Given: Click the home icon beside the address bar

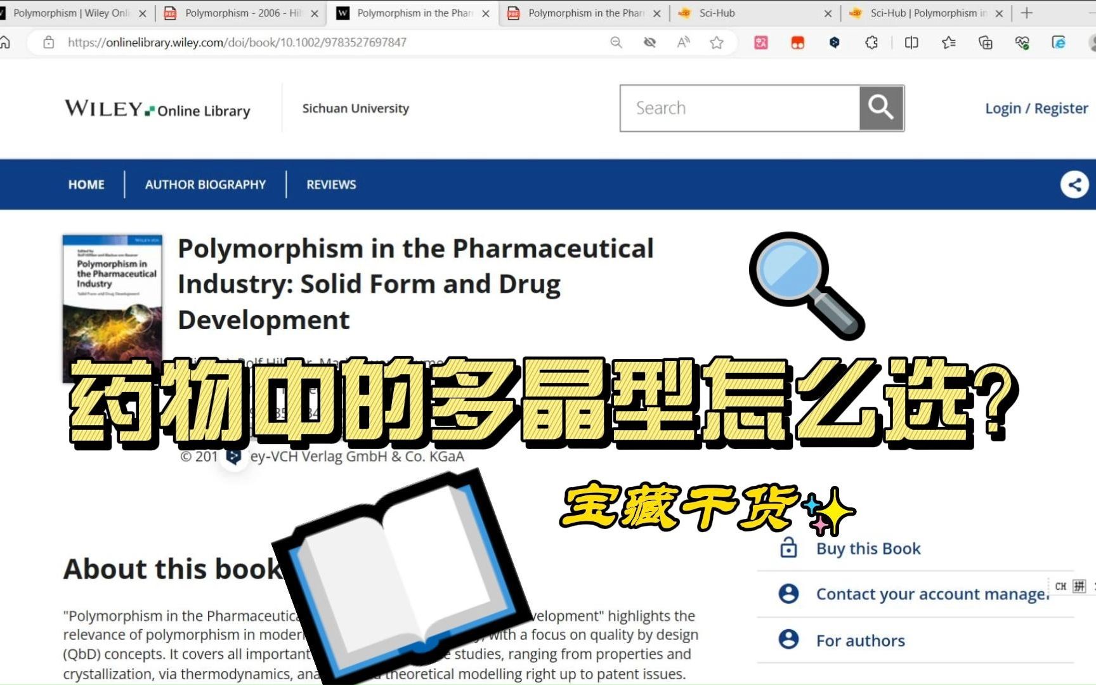Looking at the screenshot, I should pyautogui.click(x=4, y=42).
